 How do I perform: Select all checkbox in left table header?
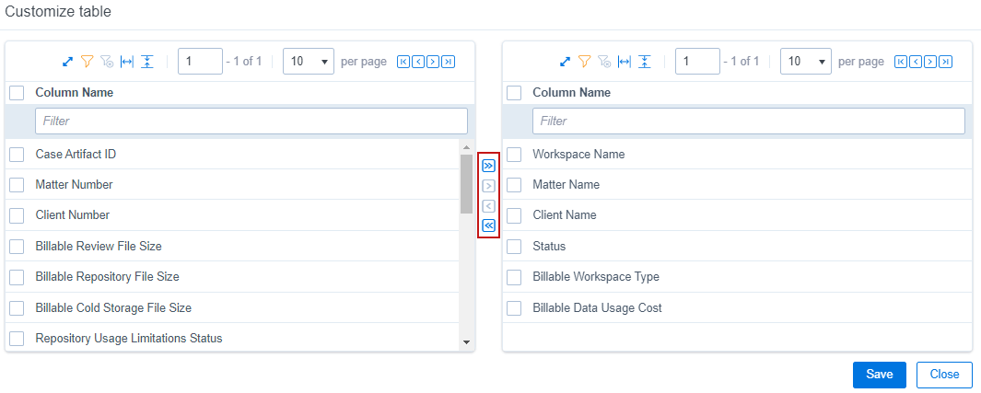17,93
